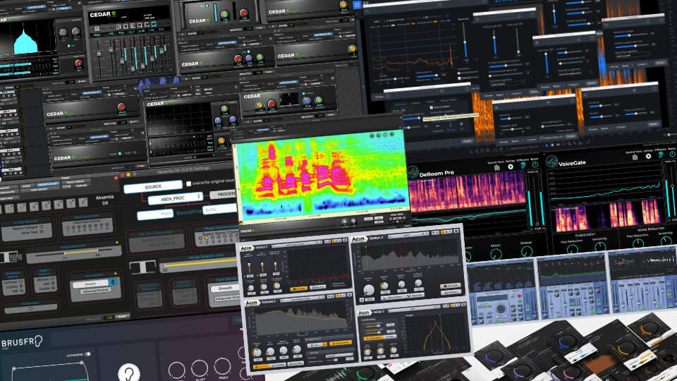Click the large CEDAR logo above mixer faders
Screen dimensions: 677x381
[103, 14]
